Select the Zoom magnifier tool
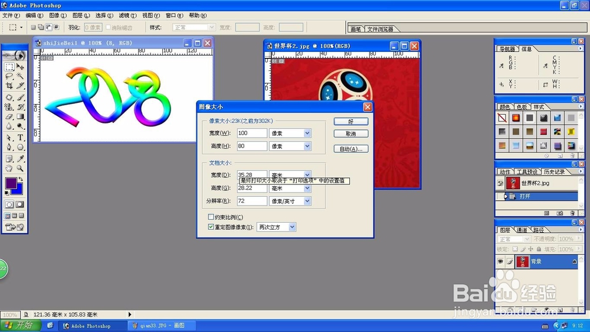Viewport: 590px width, 332px height. 20,168
